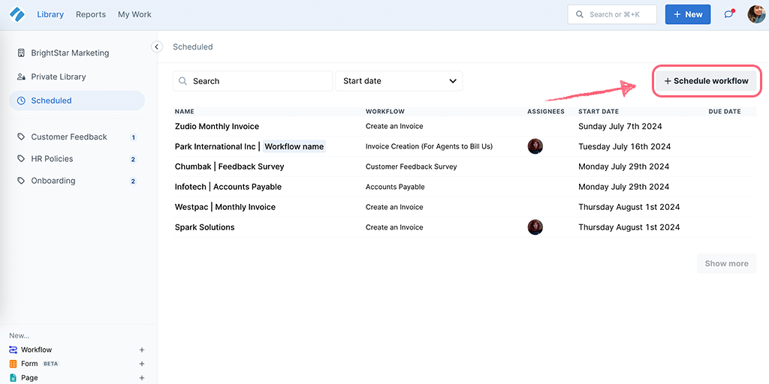Open the Start date dropdown
Screen dimensions: 769x384
coord(399,81)
